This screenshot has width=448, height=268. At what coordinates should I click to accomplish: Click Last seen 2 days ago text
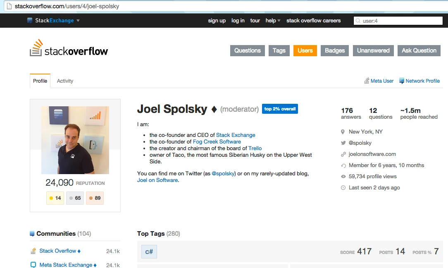coord(374,188)
